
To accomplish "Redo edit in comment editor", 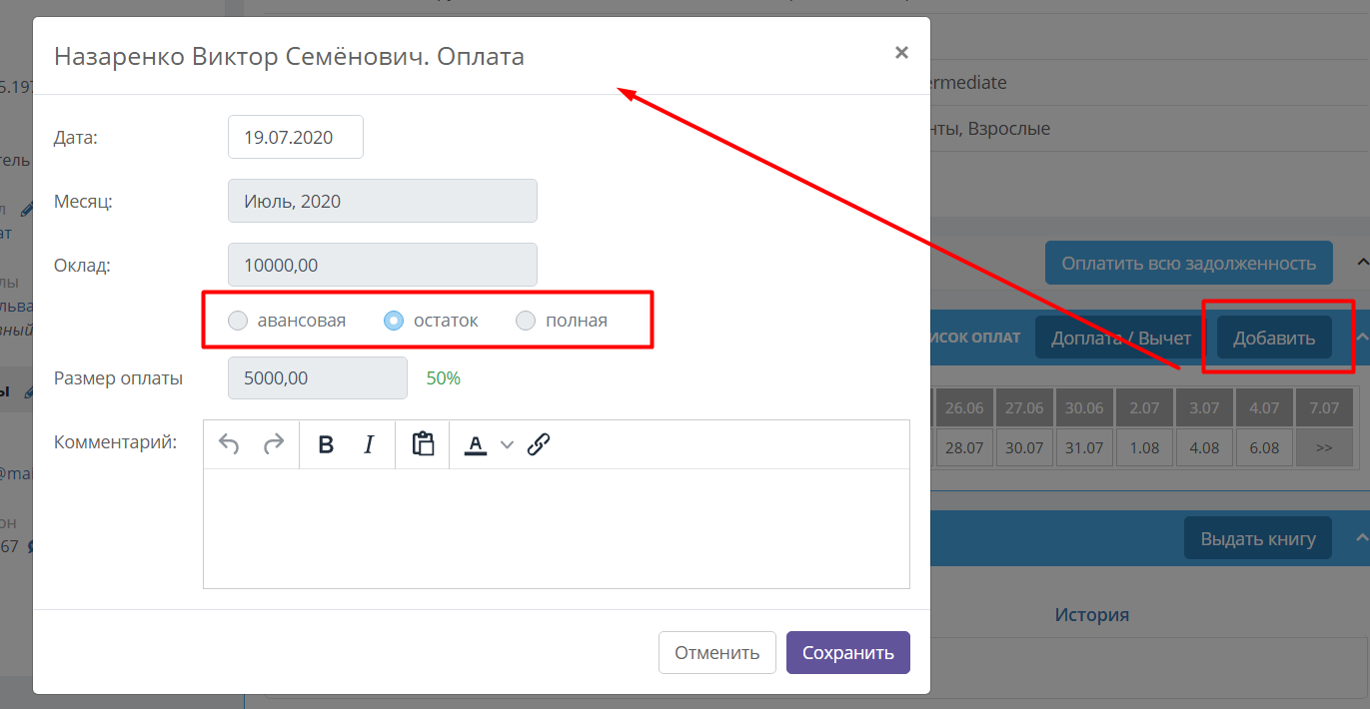I will (x=273, y=444).
